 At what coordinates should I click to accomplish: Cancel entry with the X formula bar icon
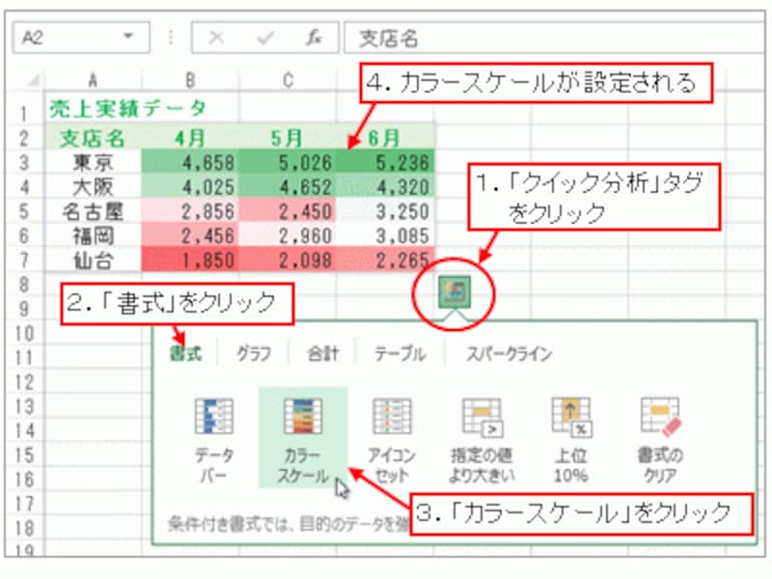click(216, 38)
